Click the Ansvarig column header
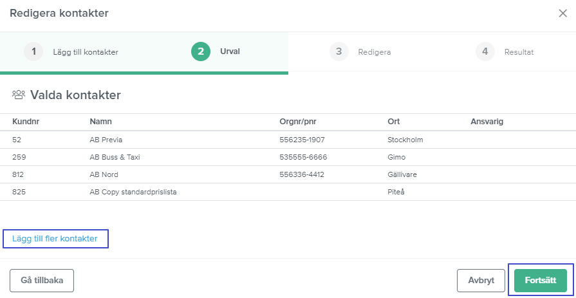This screenshot has height=298, width=576. tap(487, 122)
